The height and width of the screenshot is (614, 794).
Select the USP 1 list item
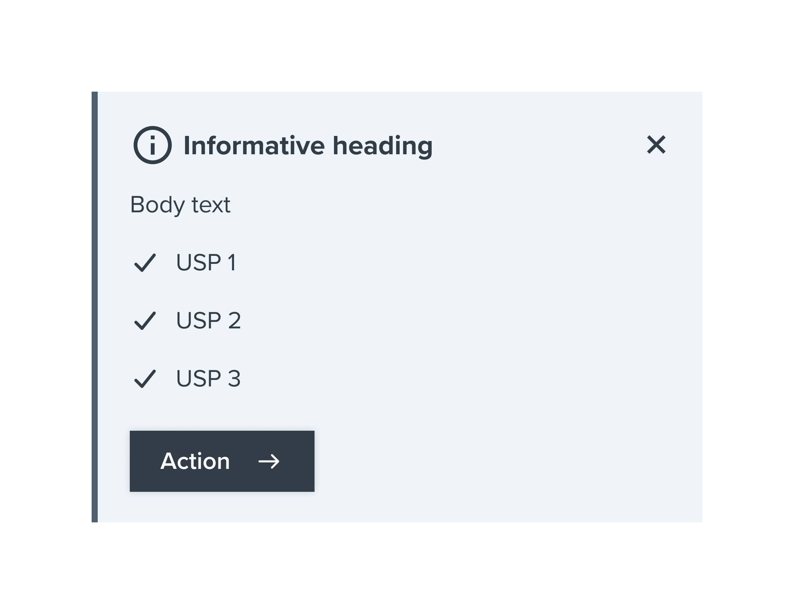[186, 263]
